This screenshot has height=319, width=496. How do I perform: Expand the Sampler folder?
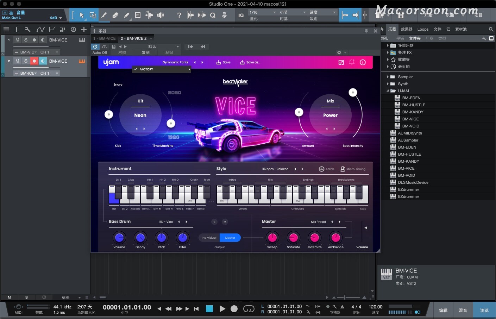coord(388,77)
